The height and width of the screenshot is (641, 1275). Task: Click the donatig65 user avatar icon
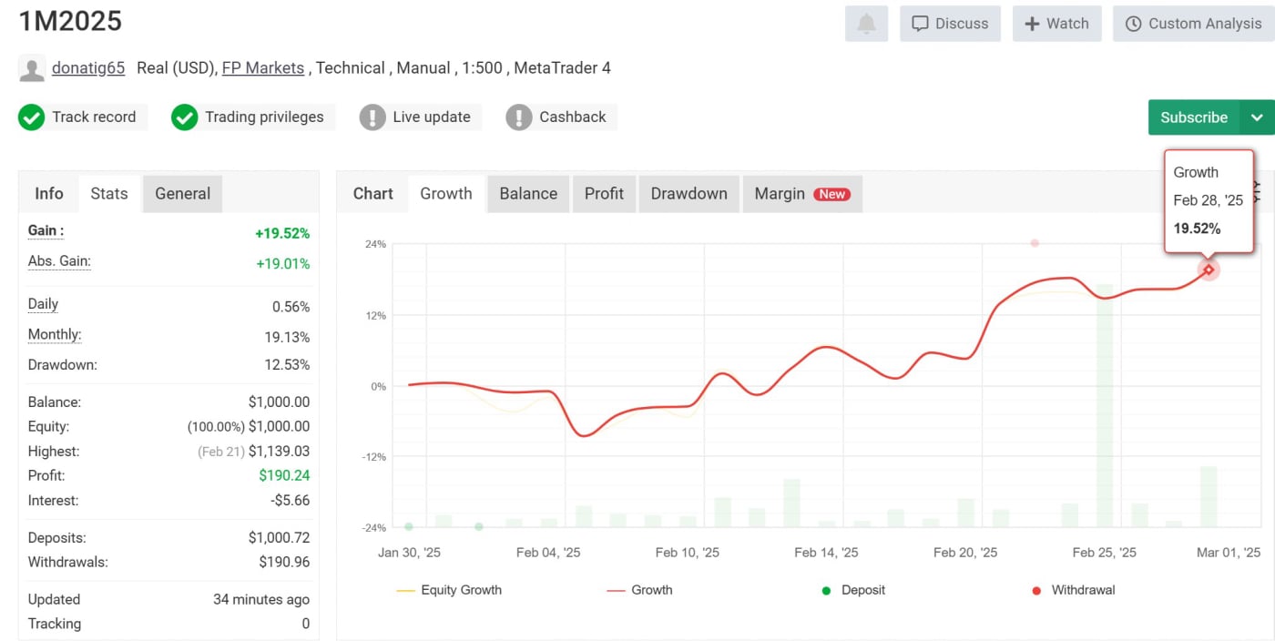[x=32, y=68]
